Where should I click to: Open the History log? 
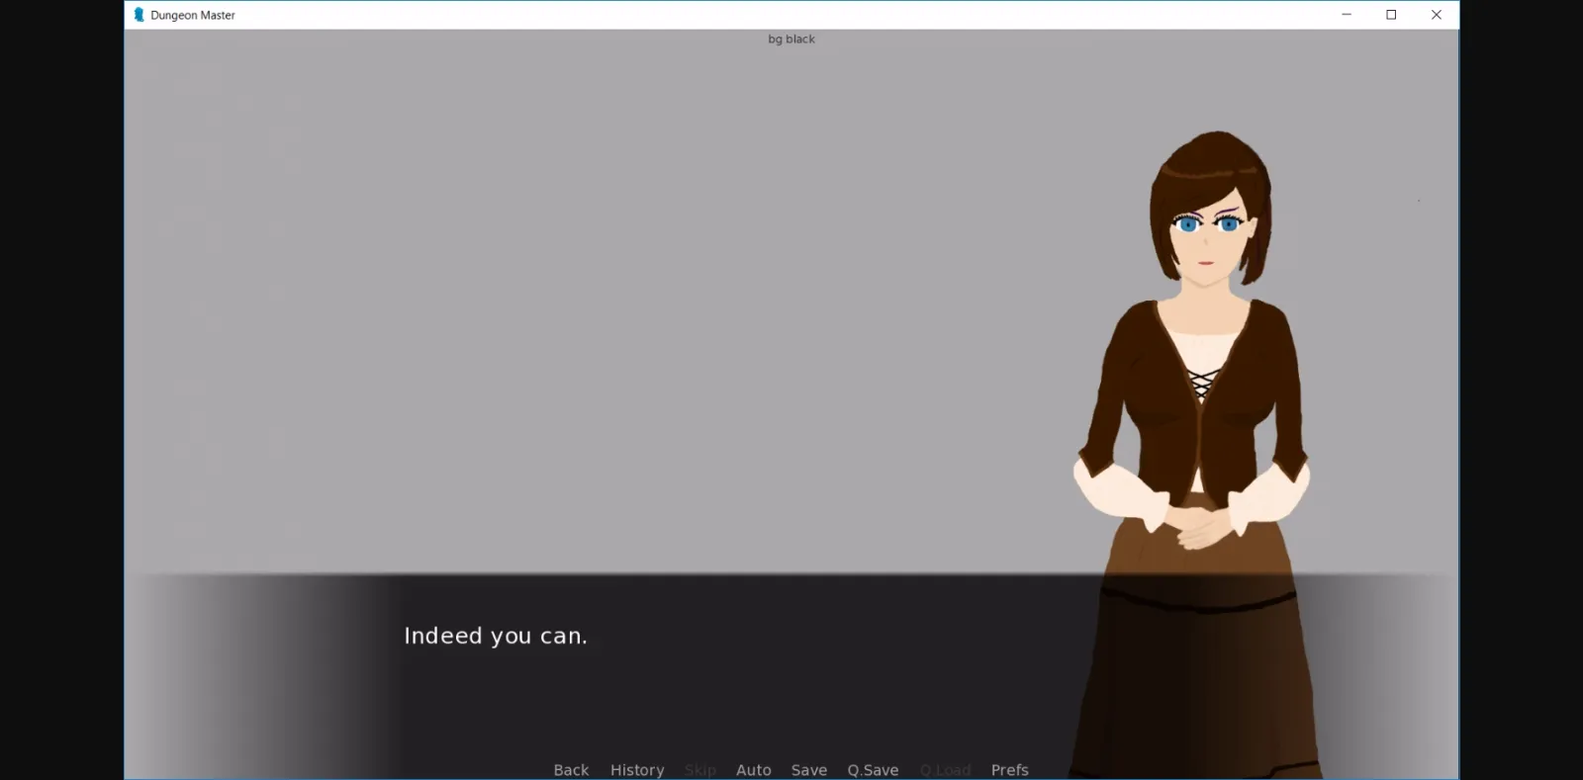coord(636,769)
